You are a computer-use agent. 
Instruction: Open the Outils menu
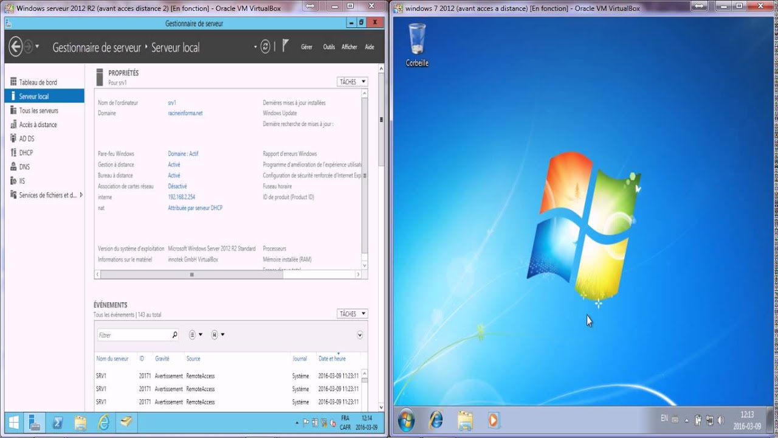click(329, 47)
